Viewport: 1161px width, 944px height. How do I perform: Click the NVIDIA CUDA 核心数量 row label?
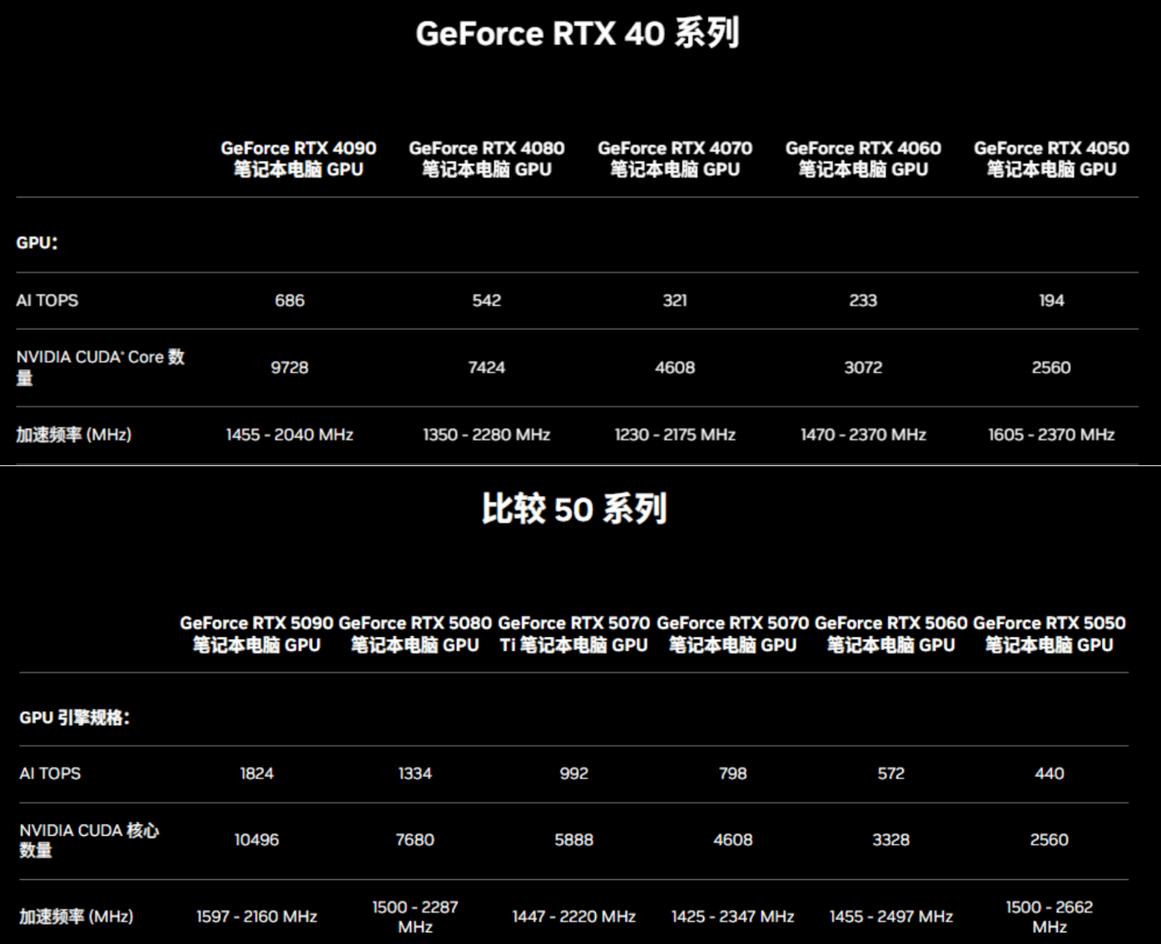coord(89,840)
